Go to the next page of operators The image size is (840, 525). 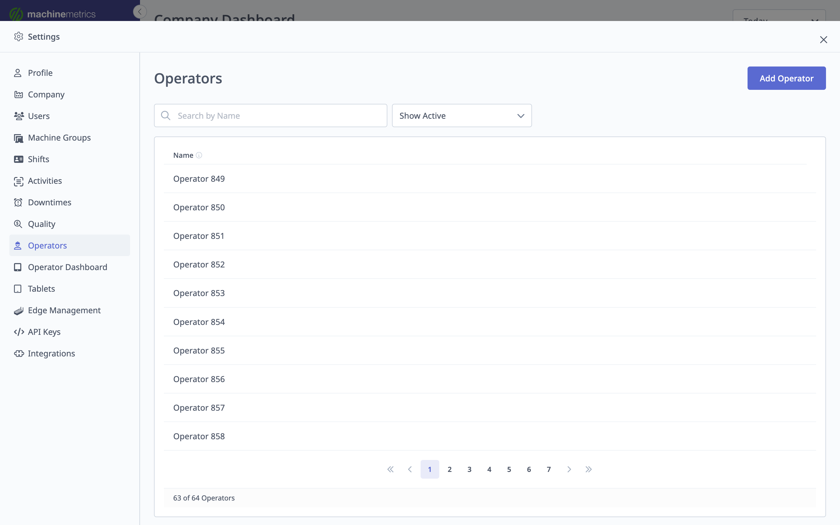tap(569, 469)
